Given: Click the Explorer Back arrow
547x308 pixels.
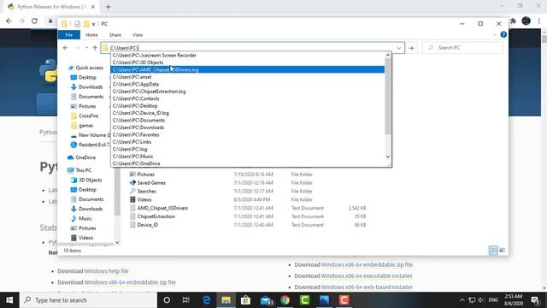Looking at the screenshot, I should click(x=66, y=48).
